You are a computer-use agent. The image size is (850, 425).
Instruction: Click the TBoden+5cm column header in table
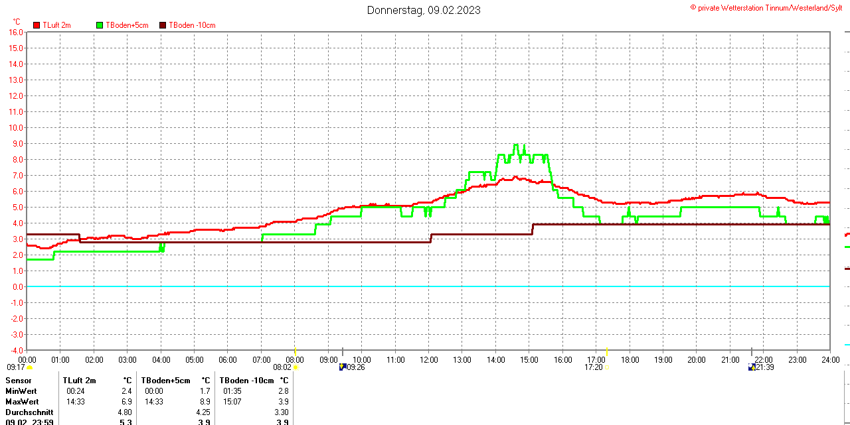(165, 381)
